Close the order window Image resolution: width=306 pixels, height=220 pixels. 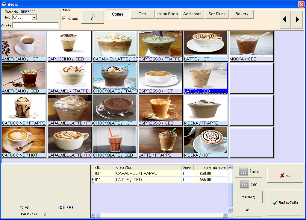[301, 4]
